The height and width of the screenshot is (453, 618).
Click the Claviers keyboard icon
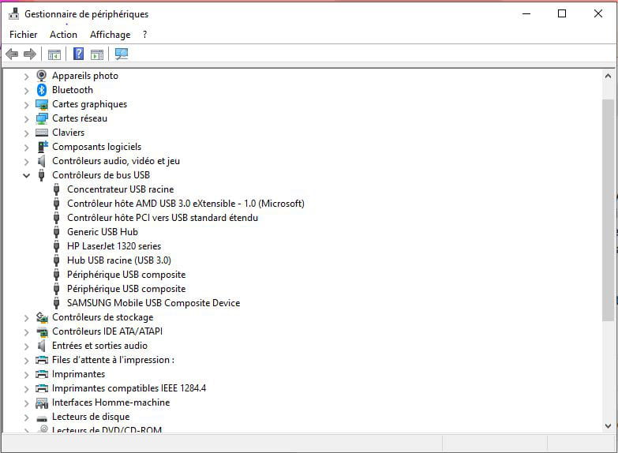pyautogui.click(x=42, y=133)
